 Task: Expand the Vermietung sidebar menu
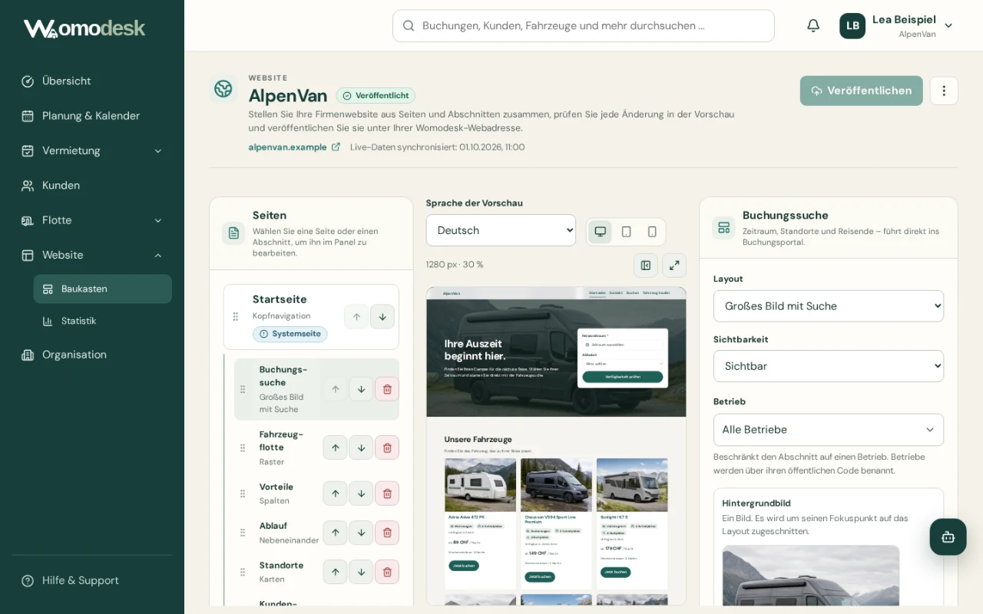click(x=92, y=150)
